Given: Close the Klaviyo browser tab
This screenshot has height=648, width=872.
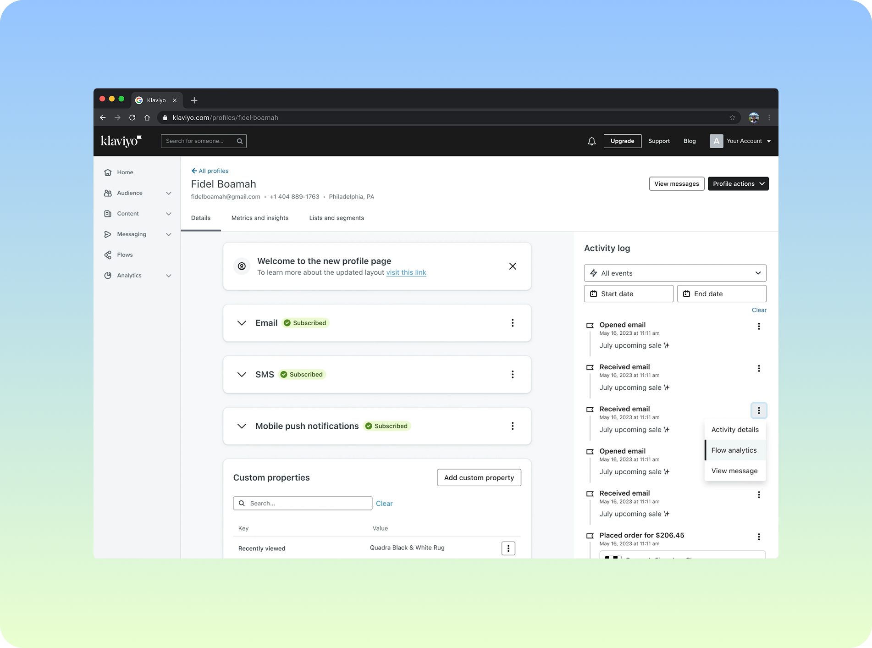Looking at the screenshot, I should click(174, 100).
